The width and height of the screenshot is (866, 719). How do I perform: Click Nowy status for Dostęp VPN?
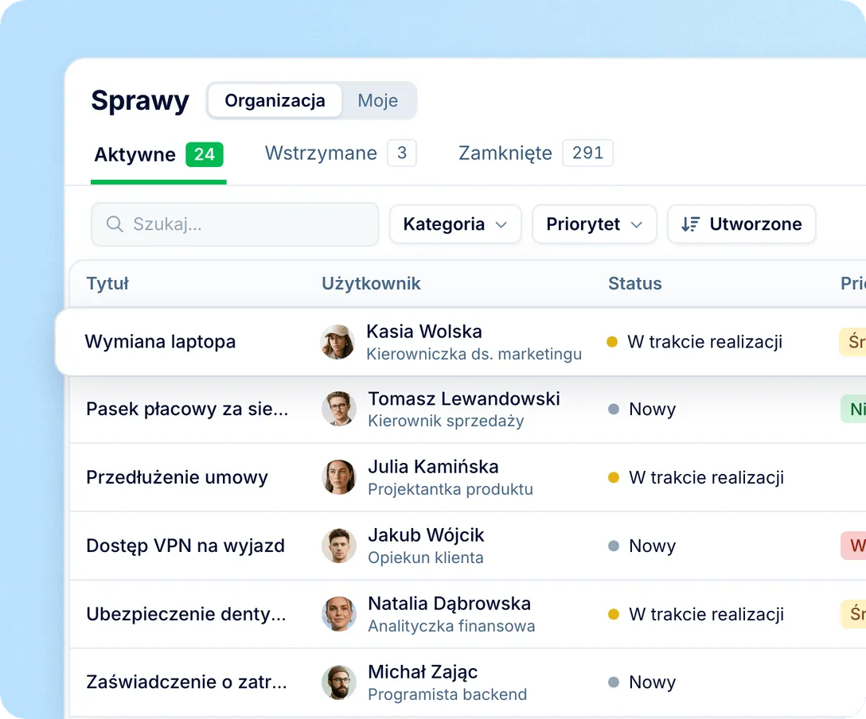pyautogui.click(x=642, y=546)
